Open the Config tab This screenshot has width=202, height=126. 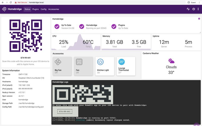pyautogui.click(x=43, y=9)
